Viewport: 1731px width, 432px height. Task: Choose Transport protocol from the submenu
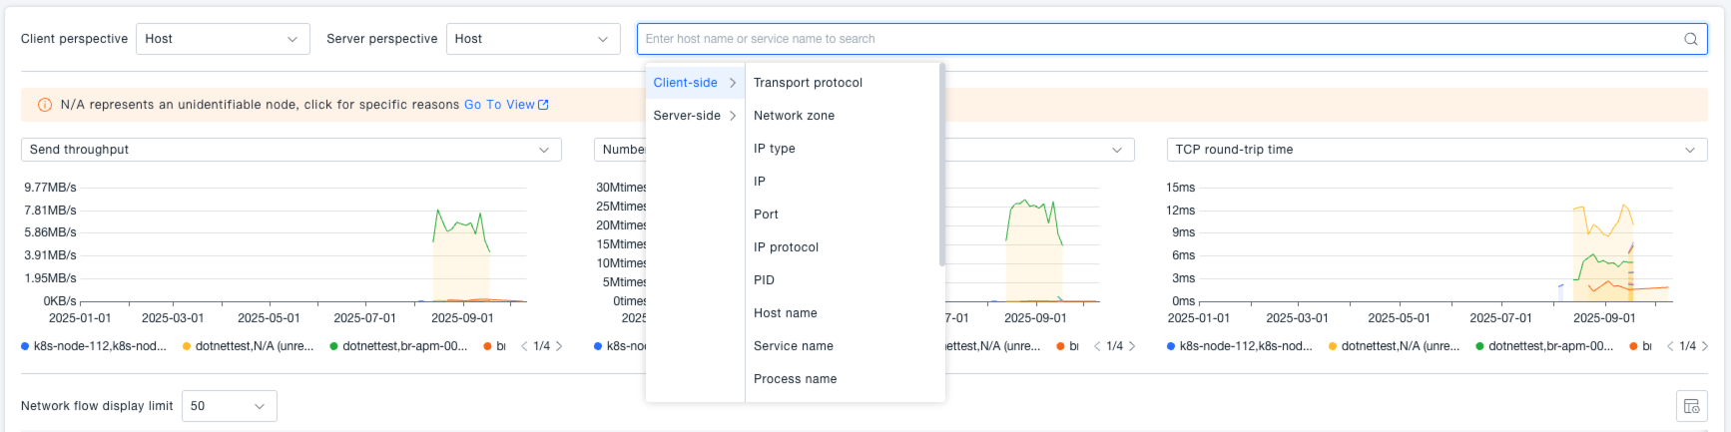pyautogui.click(x=808, y=83)
